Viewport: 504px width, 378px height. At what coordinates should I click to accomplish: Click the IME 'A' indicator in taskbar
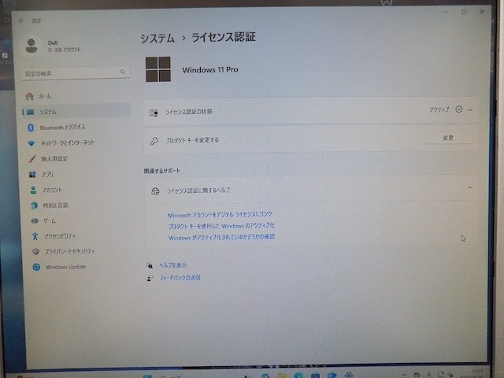tap(428, 374)
